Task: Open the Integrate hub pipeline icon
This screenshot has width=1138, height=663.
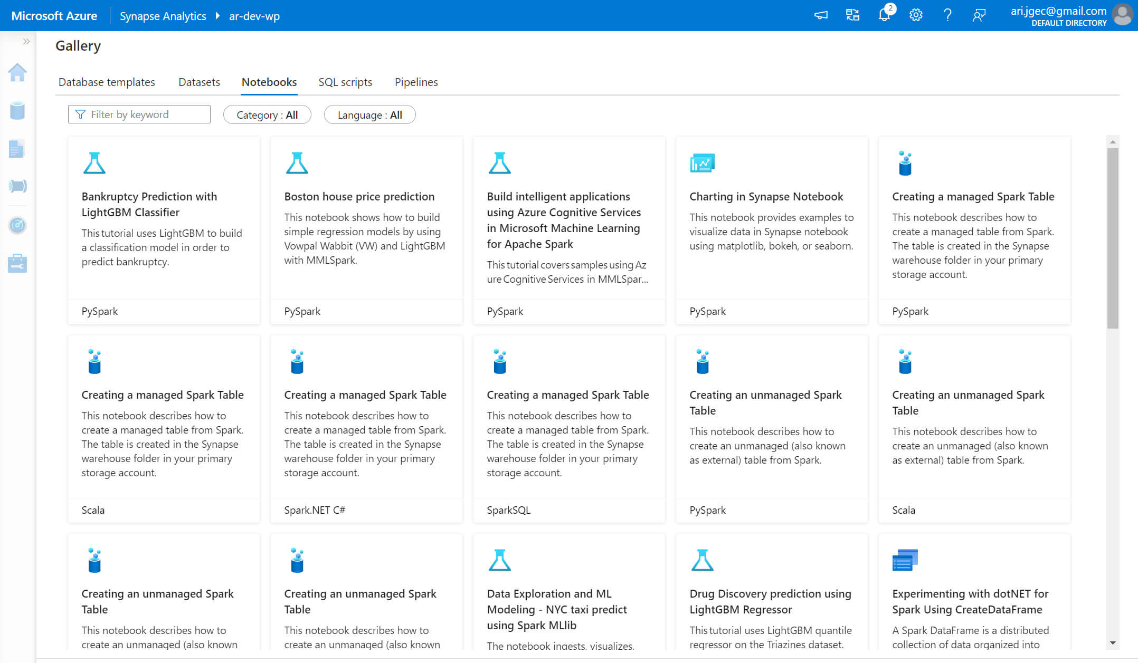Action: [17, 186]
